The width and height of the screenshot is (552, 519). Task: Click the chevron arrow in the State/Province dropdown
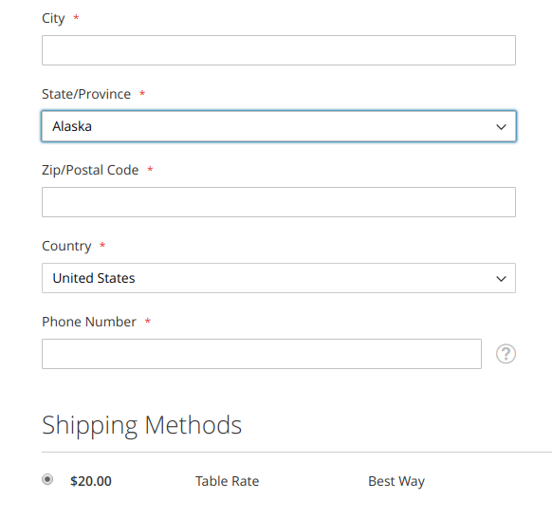501,127
